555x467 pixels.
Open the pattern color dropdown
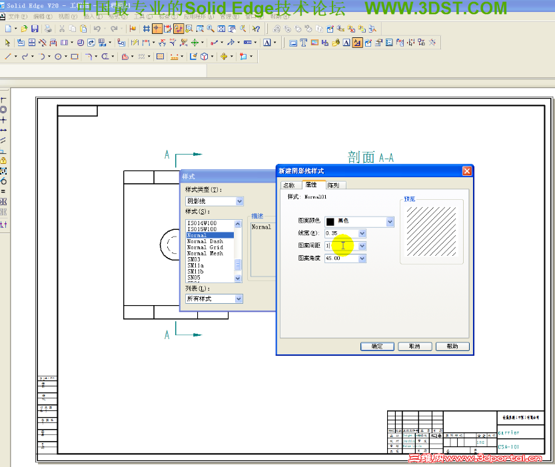[390, 222]
